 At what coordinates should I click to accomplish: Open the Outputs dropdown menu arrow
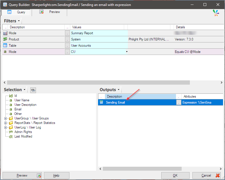pos(118,90)
